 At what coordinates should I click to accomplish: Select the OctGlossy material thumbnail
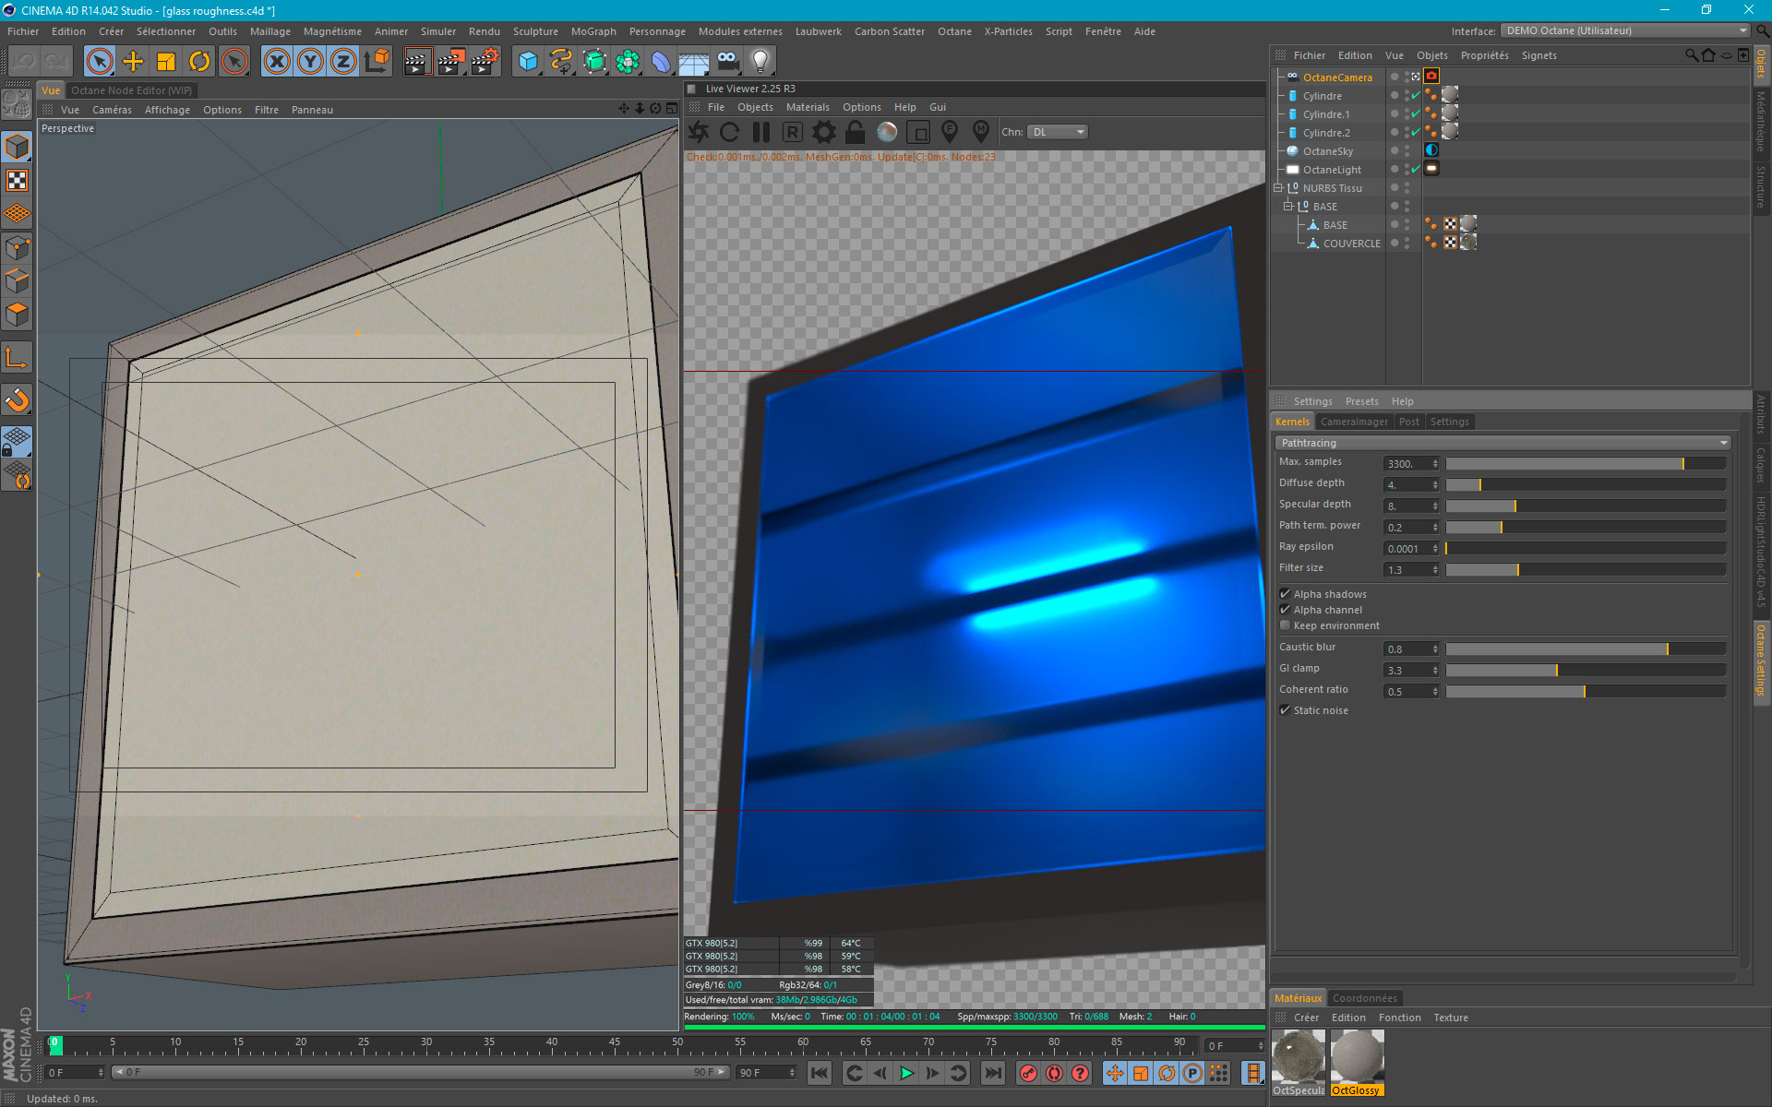click(1357, 1058)
